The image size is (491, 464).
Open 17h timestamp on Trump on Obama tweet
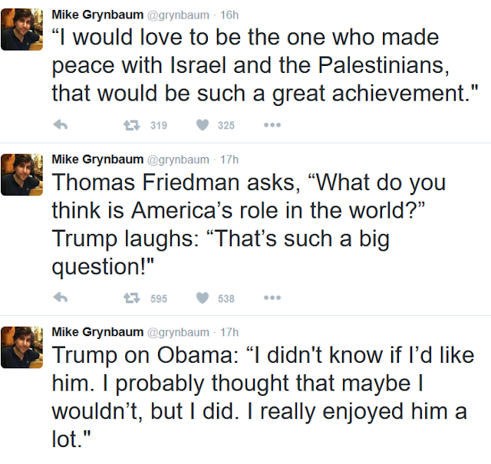point(229,332)
